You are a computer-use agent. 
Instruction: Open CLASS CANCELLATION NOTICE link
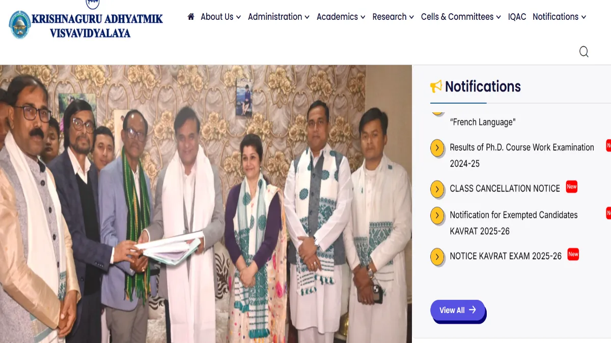point(505,189)
